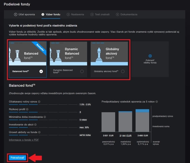
Task: Click the optimistický scenario bar in chart
Action: coord(142,120)
